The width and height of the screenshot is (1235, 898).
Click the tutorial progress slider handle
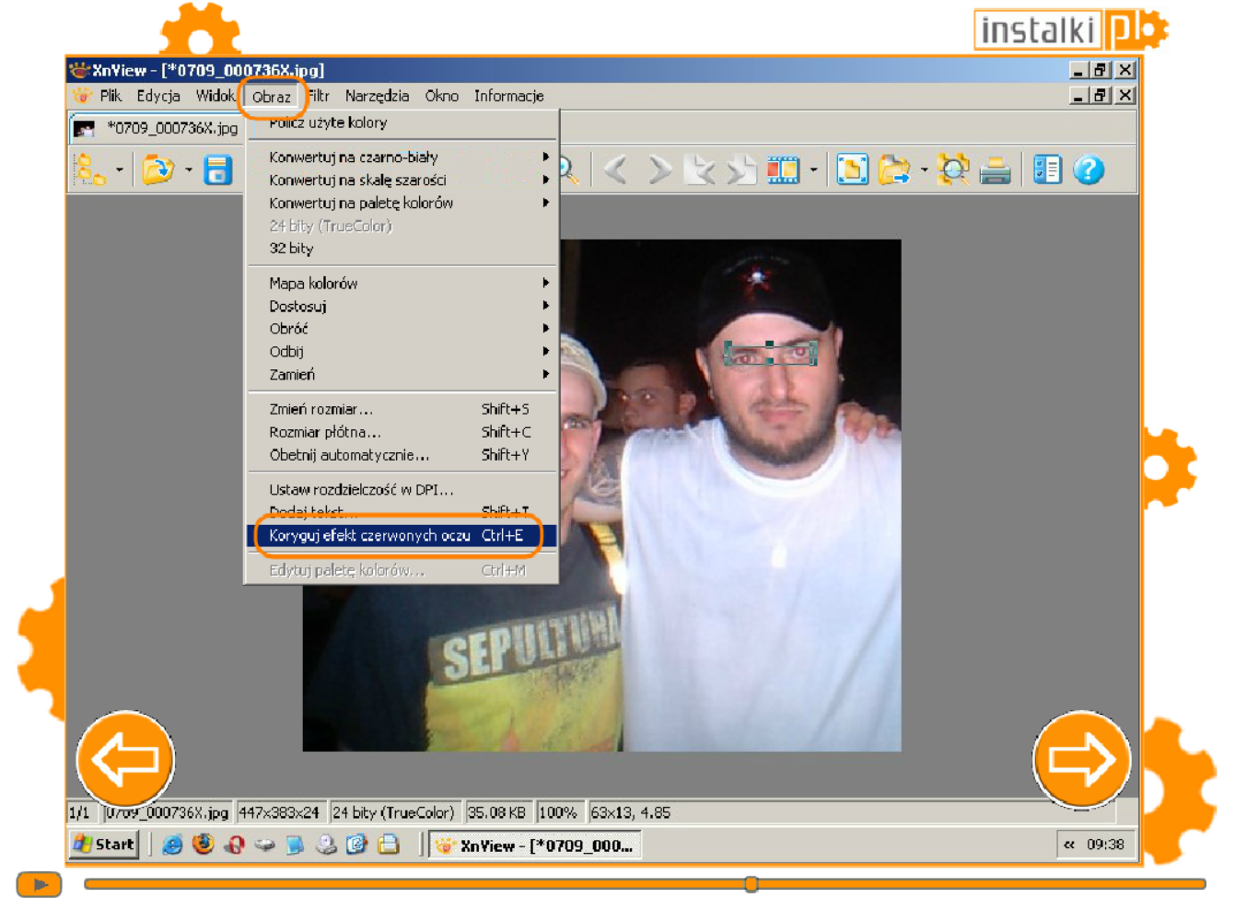(751, 884)
